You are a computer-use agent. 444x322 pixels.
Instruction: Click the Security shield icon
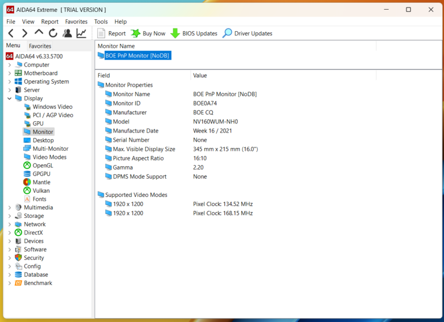(18, 258)
